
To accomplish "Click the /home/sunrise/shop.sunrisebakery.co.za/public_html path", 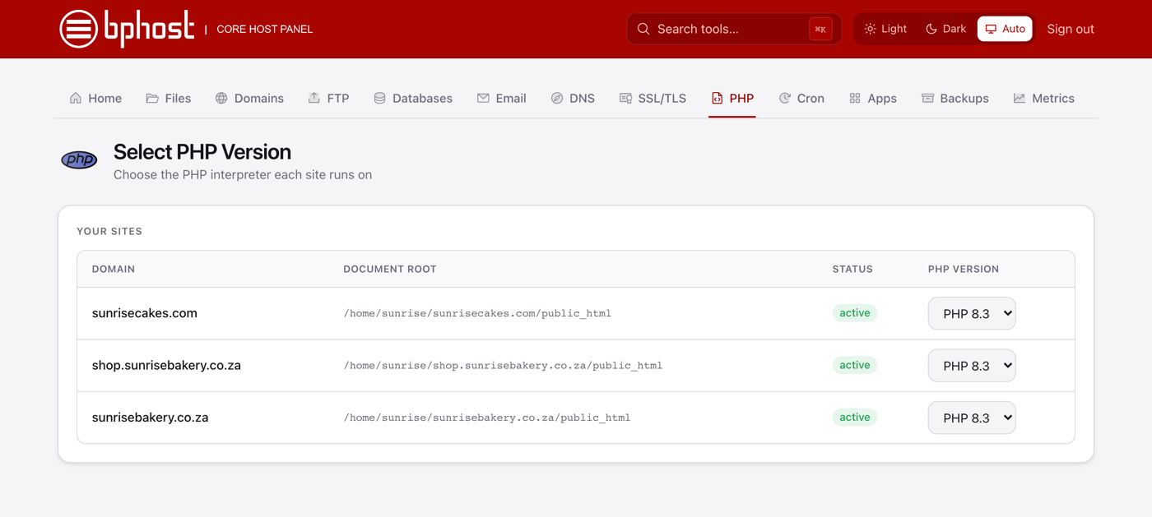I will coord(503,366).
